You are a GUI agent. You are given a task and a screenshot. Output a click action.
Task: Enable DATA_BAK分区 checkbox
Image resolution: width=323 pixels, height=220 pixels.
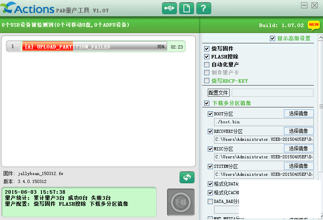pos(210,201)
